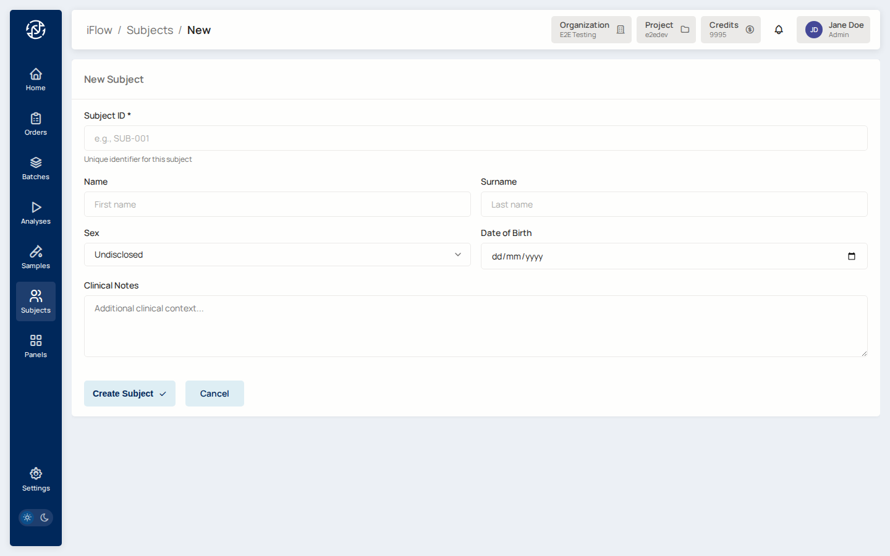
Task: Focus the Clinical Notes textarea
Action: [476, 326]
